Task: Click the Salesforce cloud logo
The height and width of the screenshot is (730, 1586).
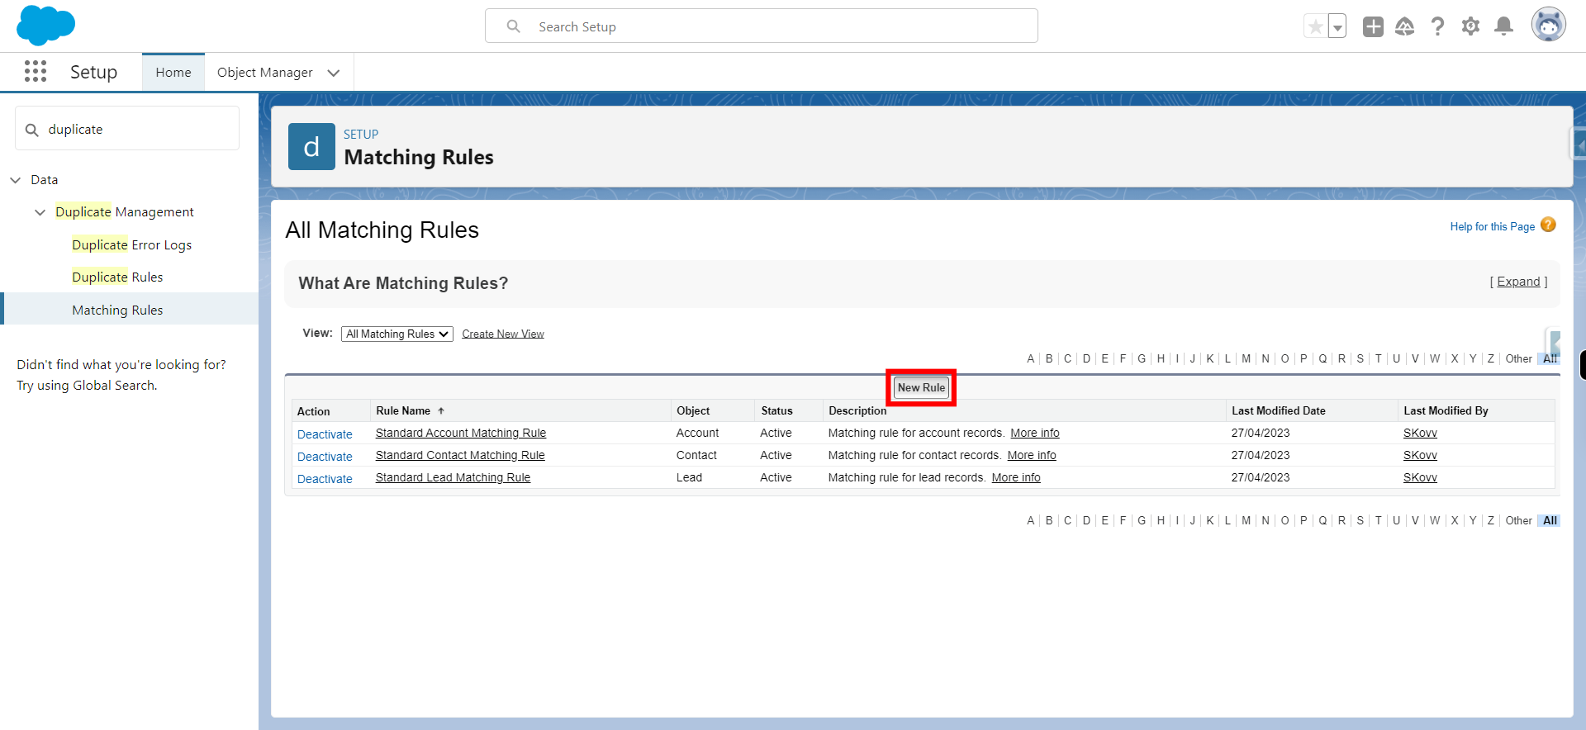Action: 45,26
